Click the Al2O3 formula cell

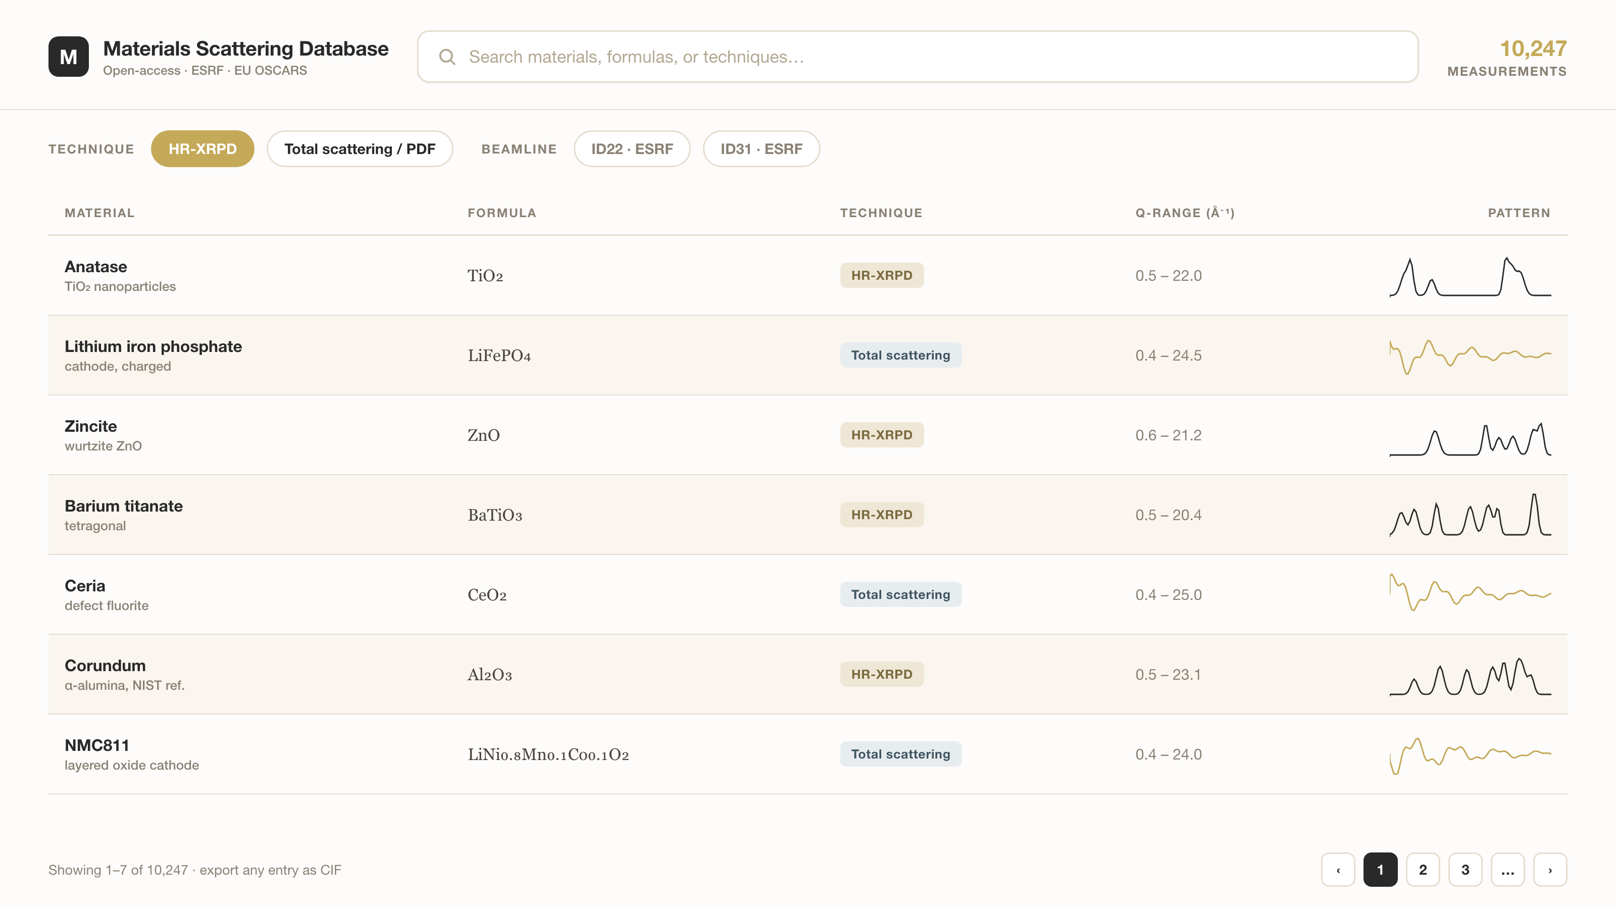coord(489,674)
